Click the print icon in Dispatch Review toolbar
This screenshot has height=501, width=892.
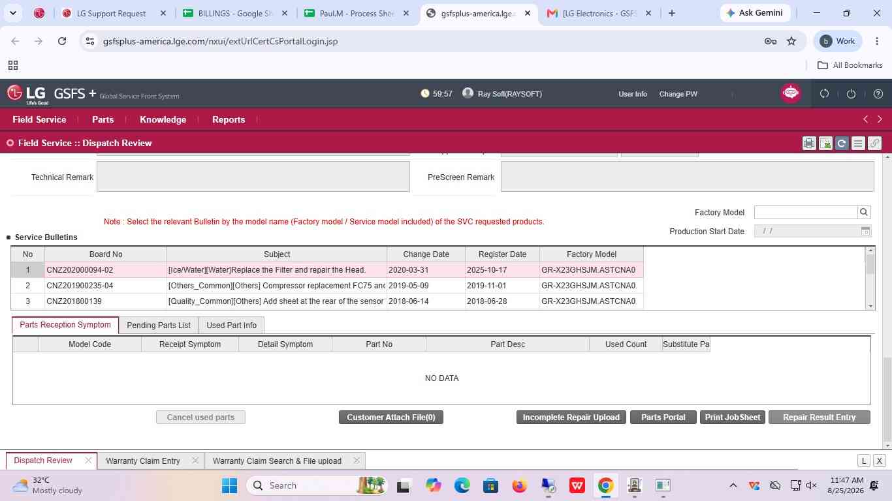tap(809, 144)
